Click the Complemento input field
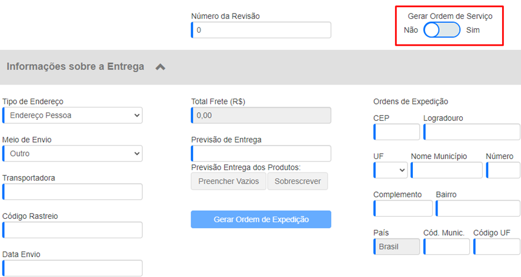This screenshot has height=277, width=521. [x=403, y=208]
